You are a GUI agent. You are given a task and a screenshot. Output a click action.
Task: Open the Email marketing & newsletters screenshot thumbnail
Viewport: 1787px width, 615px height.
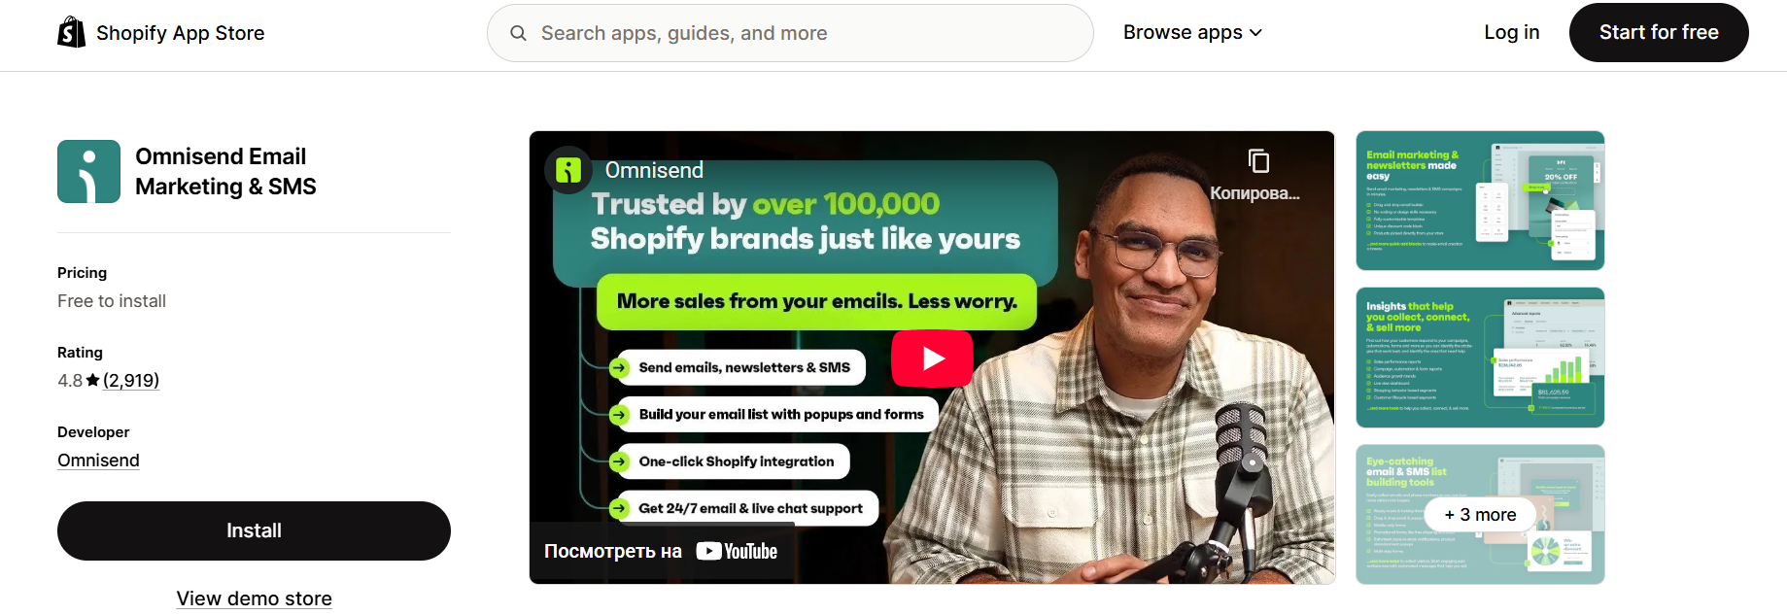pos(1480,200)
